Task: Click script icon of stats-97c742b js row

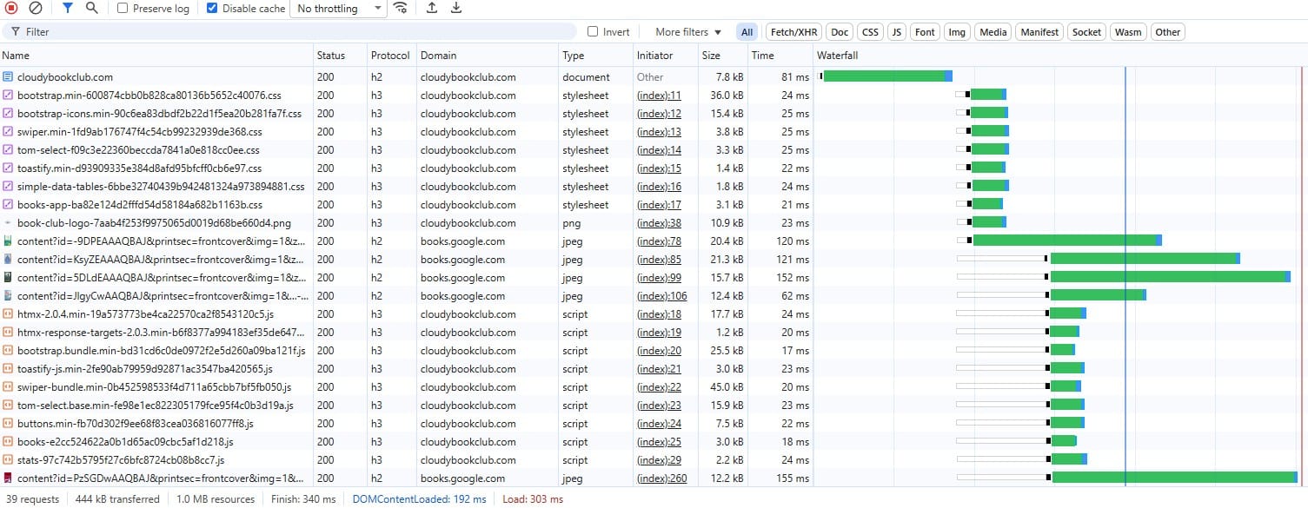Action: tap(8, 460)
